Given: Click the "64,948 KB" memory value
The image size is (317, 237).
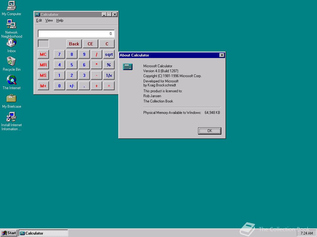Looking at the screenshot, I should pyautogui.click(x=212, y=113).
